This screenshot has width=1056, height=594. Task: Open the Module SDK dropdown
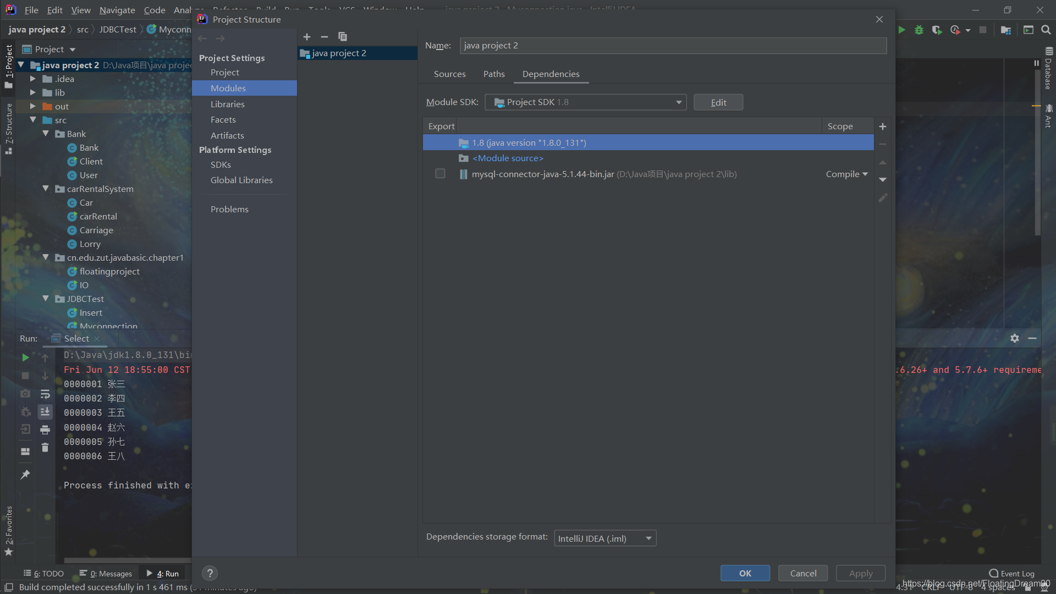click(x=586, y=102)
